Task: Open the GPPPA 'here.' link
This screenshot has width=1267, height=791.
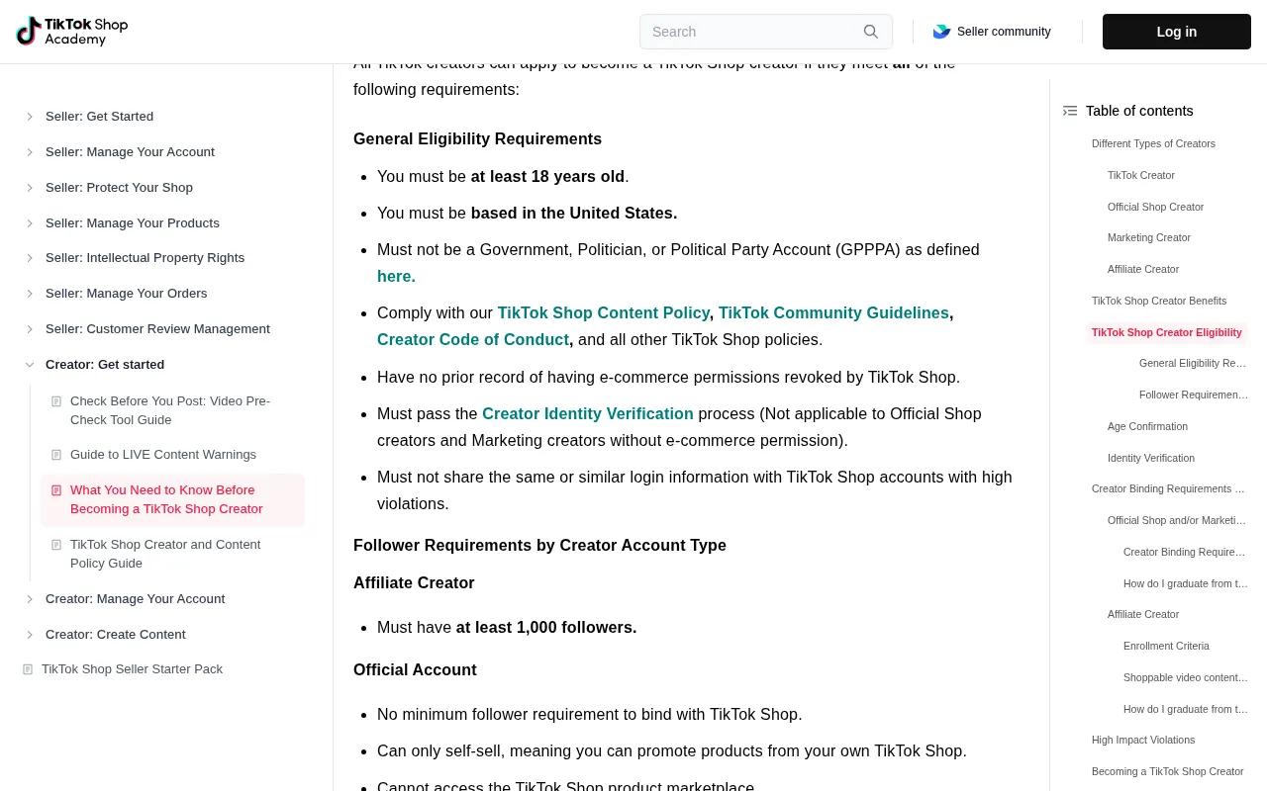Action: pos(396,277)
